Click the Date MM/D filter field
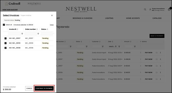Screen dimensions: 172x93 (x=113, y=47)
